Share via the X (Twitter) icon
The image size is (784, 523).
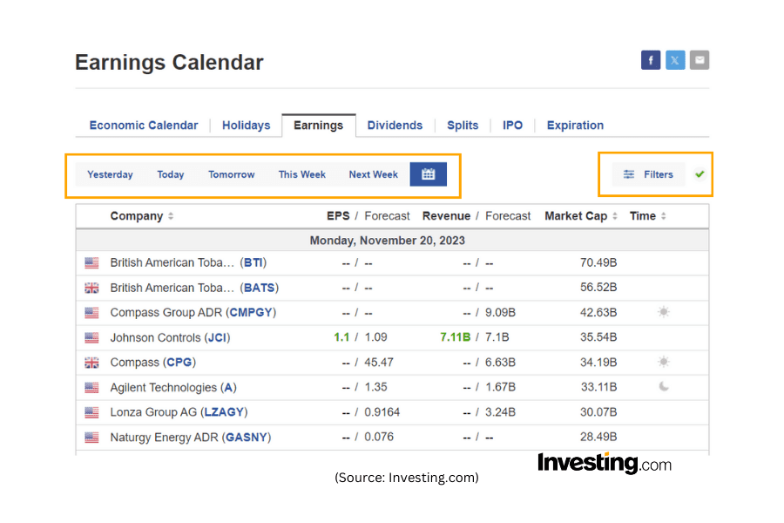click(x=675, y=60)
